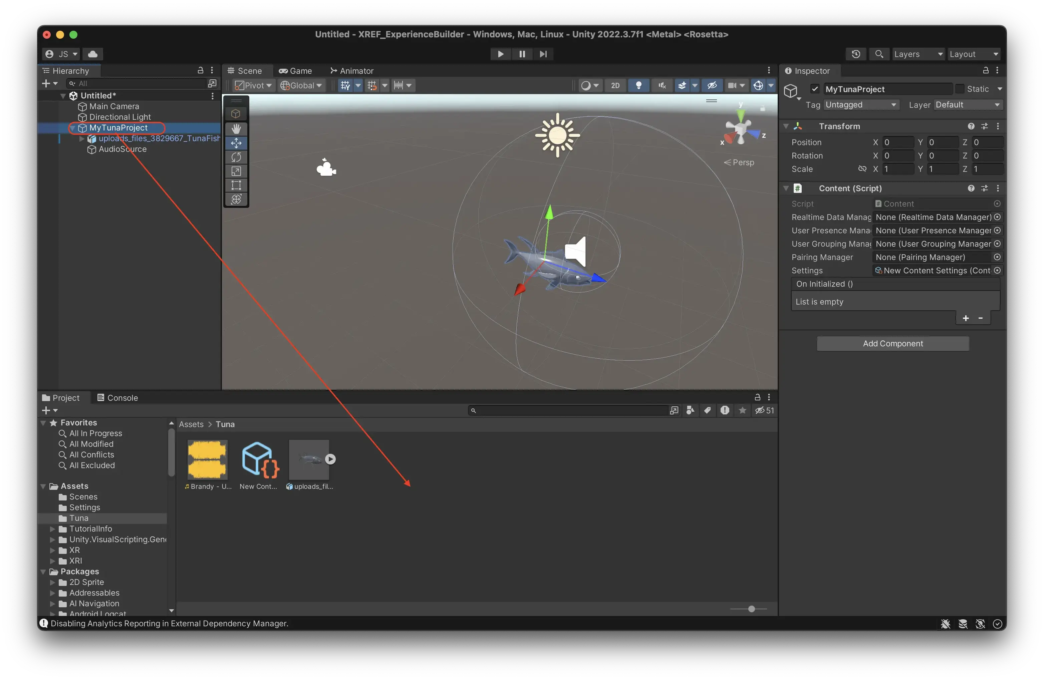Click the Play button in toolbar
The image size is (1044, 680).
501,54
